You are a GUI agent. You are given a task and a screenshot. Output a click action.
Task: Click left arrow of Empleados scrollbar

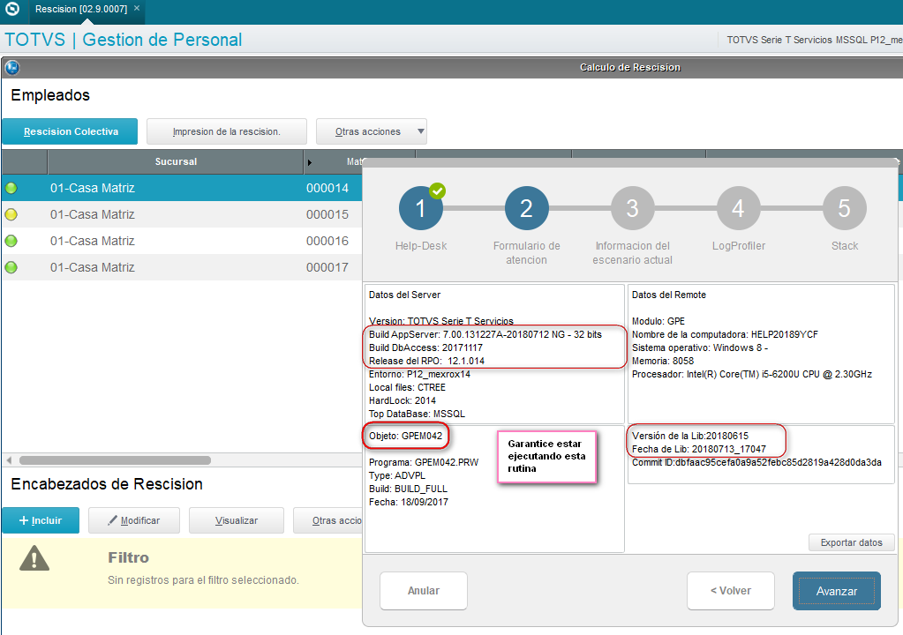9,460
